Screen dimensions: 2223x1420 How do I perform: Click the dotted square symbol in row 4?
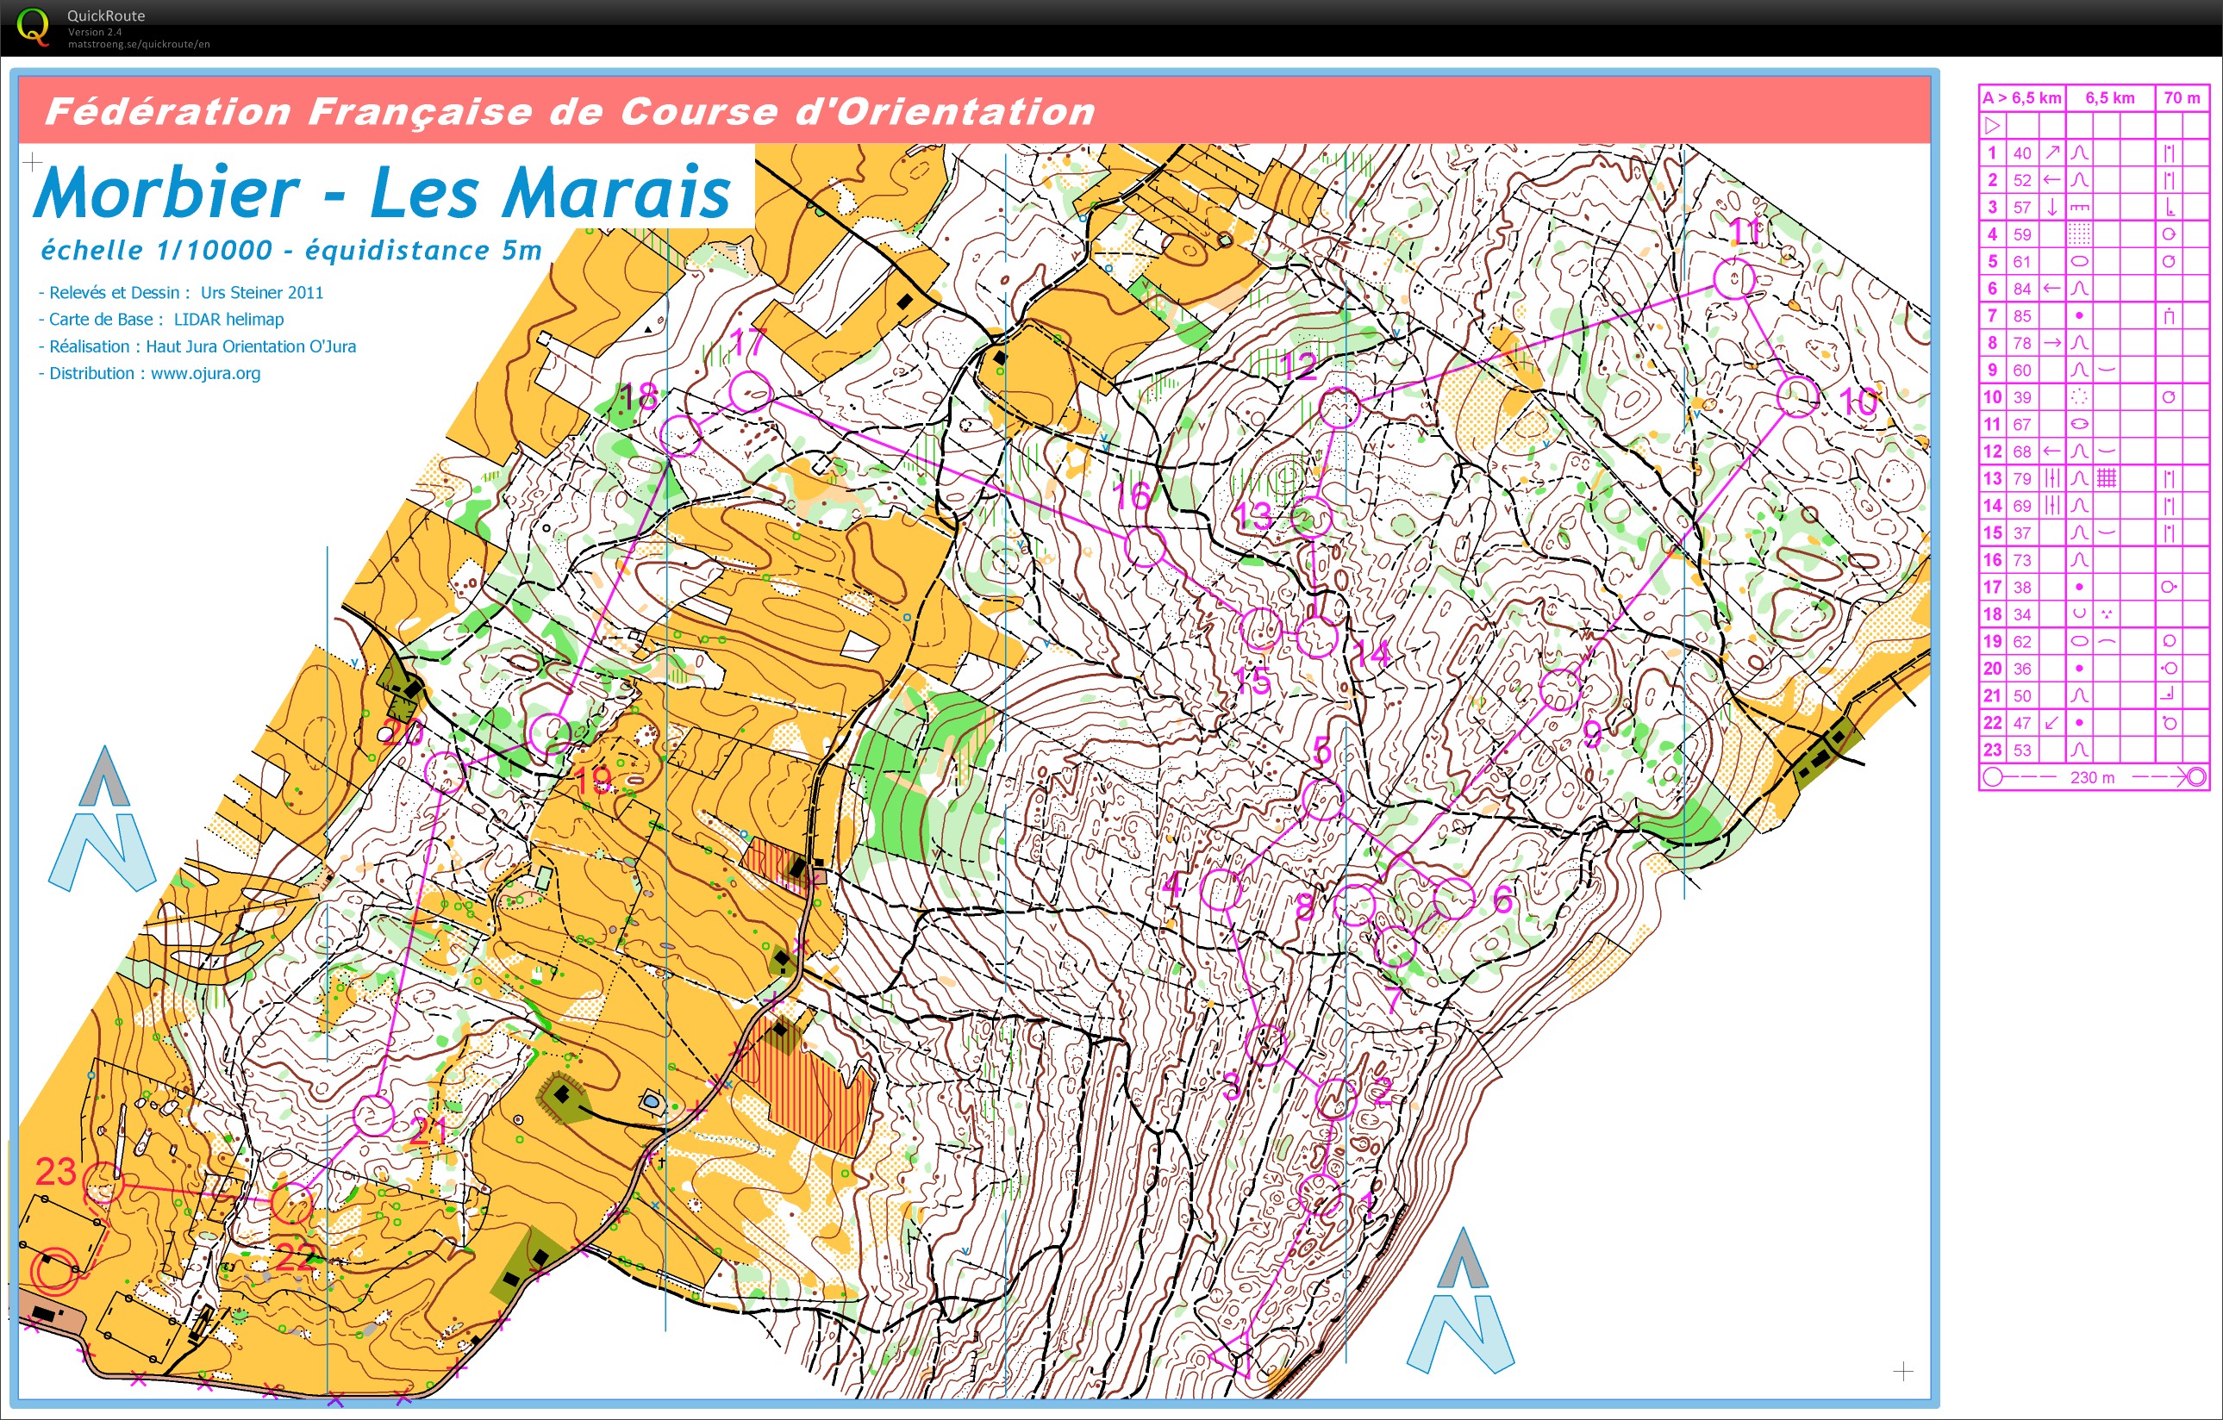[2079, 234]
